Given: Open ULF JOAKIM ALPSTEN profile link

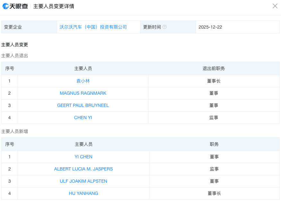Looking at the screenshot, I should click(83, 181).
